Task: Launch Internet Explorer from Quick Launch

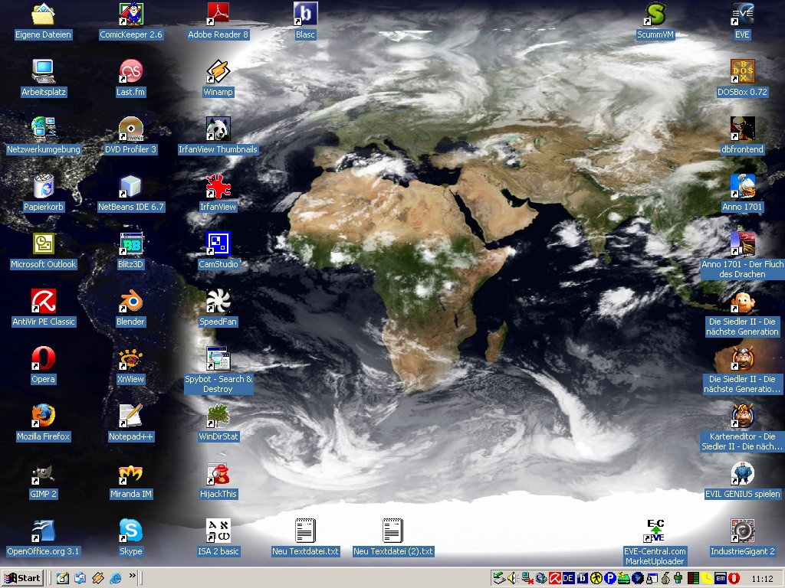Action: (116, 578)
